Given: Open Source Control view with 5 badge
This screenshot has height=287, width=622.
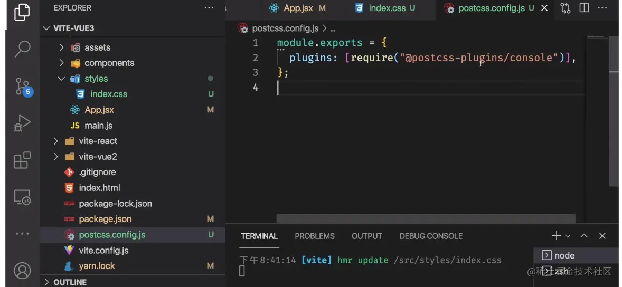Looking at the screenshot, I should tap(23, 87).
